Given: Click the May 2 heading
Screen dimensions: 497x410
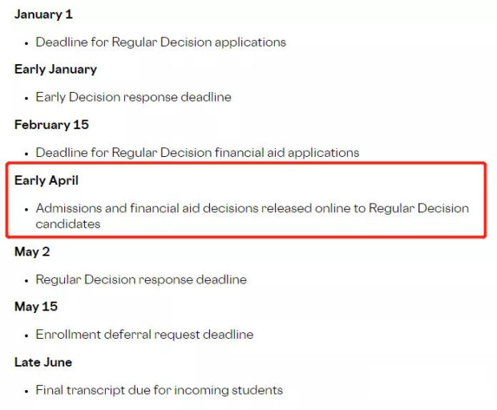Looking at the screenshot, I should coord(32,252).
